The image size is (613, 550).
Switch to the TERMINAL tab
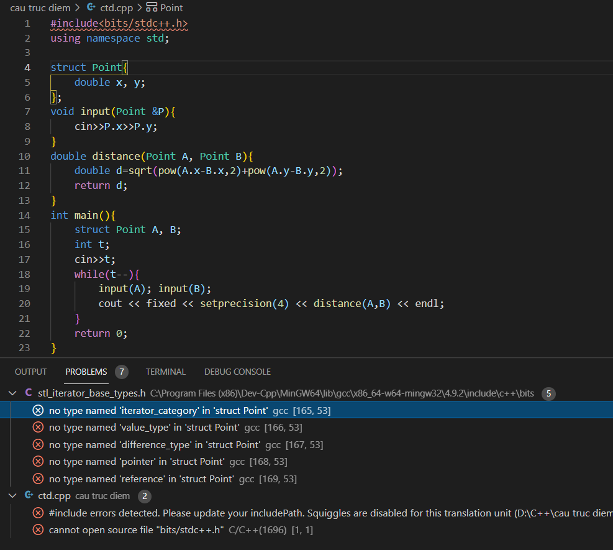pyautogui.click(x=166, y=372)
